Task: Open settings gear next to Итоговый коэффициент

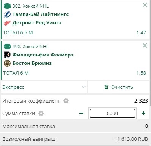Action: pyautogui.click(x=66, y=101)
